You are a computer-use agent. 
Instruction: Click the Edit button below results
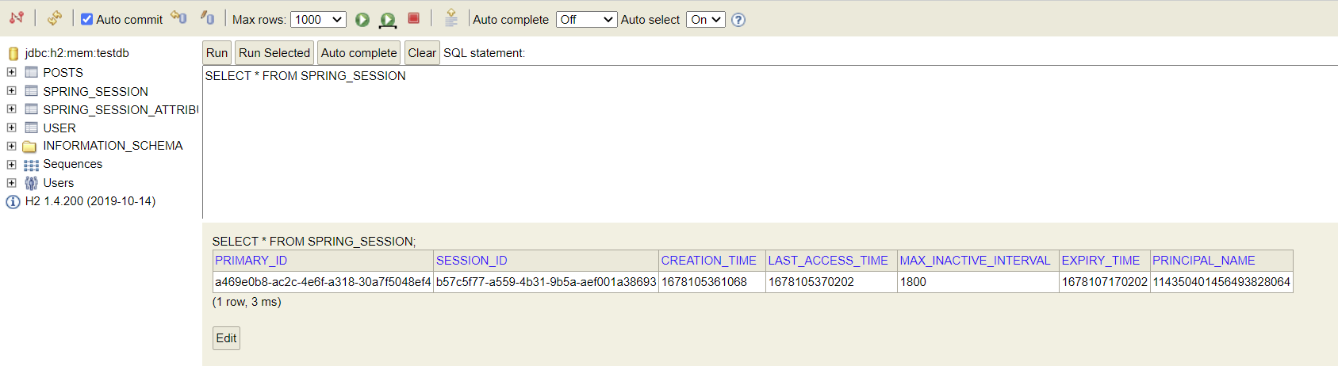click(x=226, y=338)
